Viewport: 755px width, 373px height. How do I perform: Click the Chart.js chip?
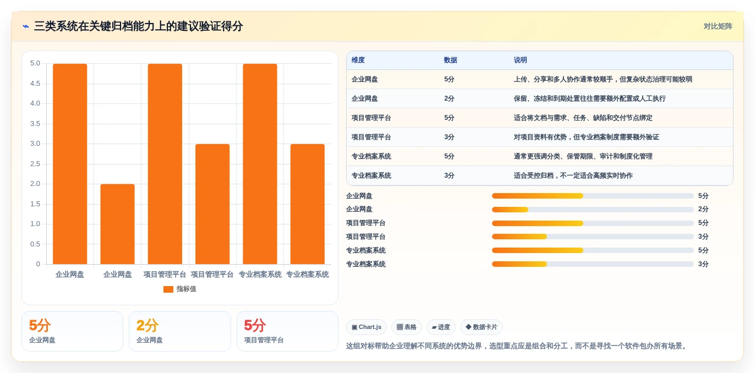point(366,327)
